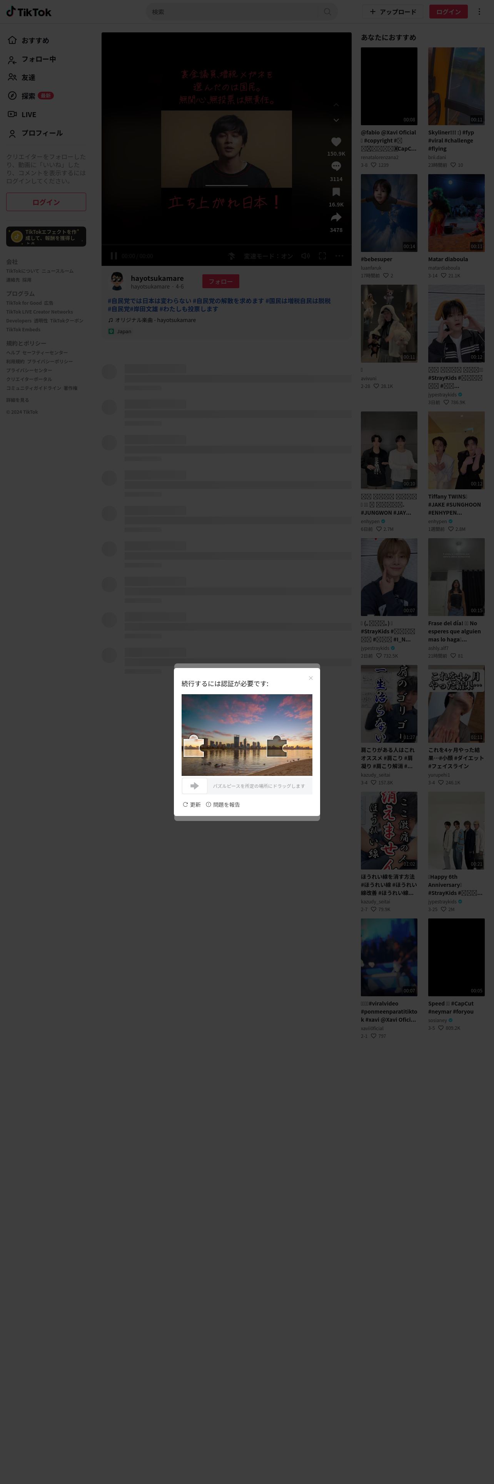
Task: Click the オリジナル楽曲 - hayotsukamare music link
Action: click(152, 320)
